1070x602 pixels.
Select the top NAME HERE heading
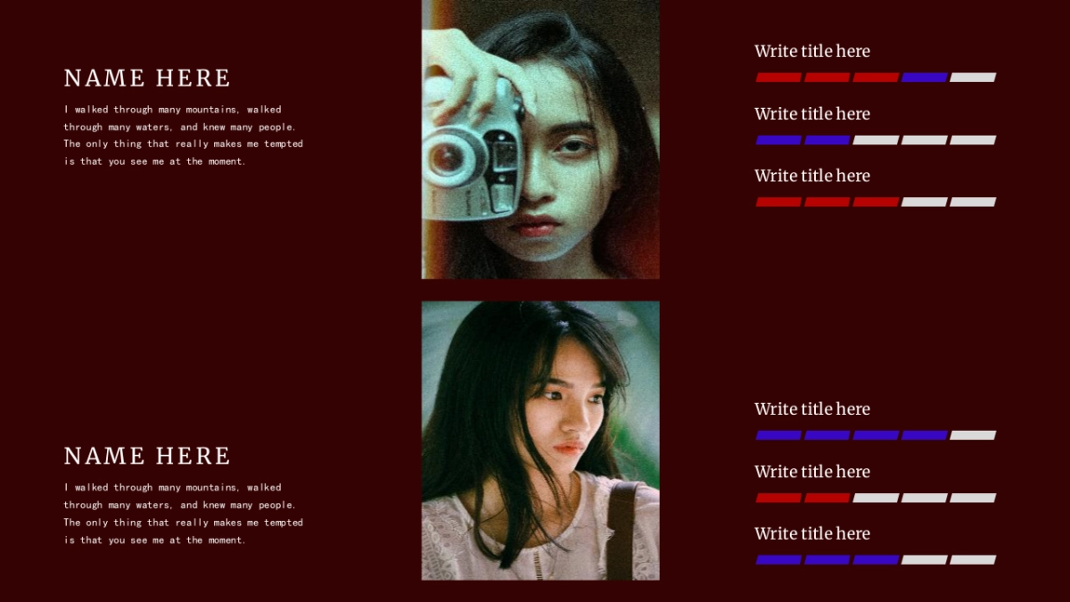[x=147, y=78]
